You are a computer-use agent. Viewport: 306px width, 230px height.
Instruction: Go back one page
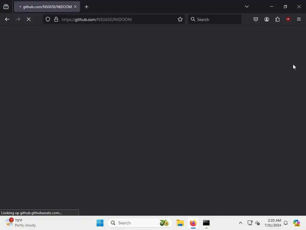tap(7, 19)
